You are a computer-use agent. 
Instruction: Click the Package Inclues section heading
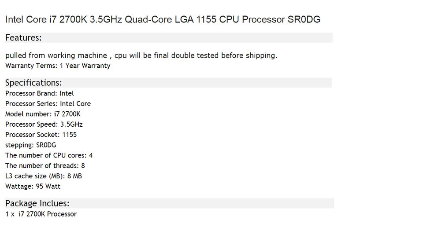37,203
